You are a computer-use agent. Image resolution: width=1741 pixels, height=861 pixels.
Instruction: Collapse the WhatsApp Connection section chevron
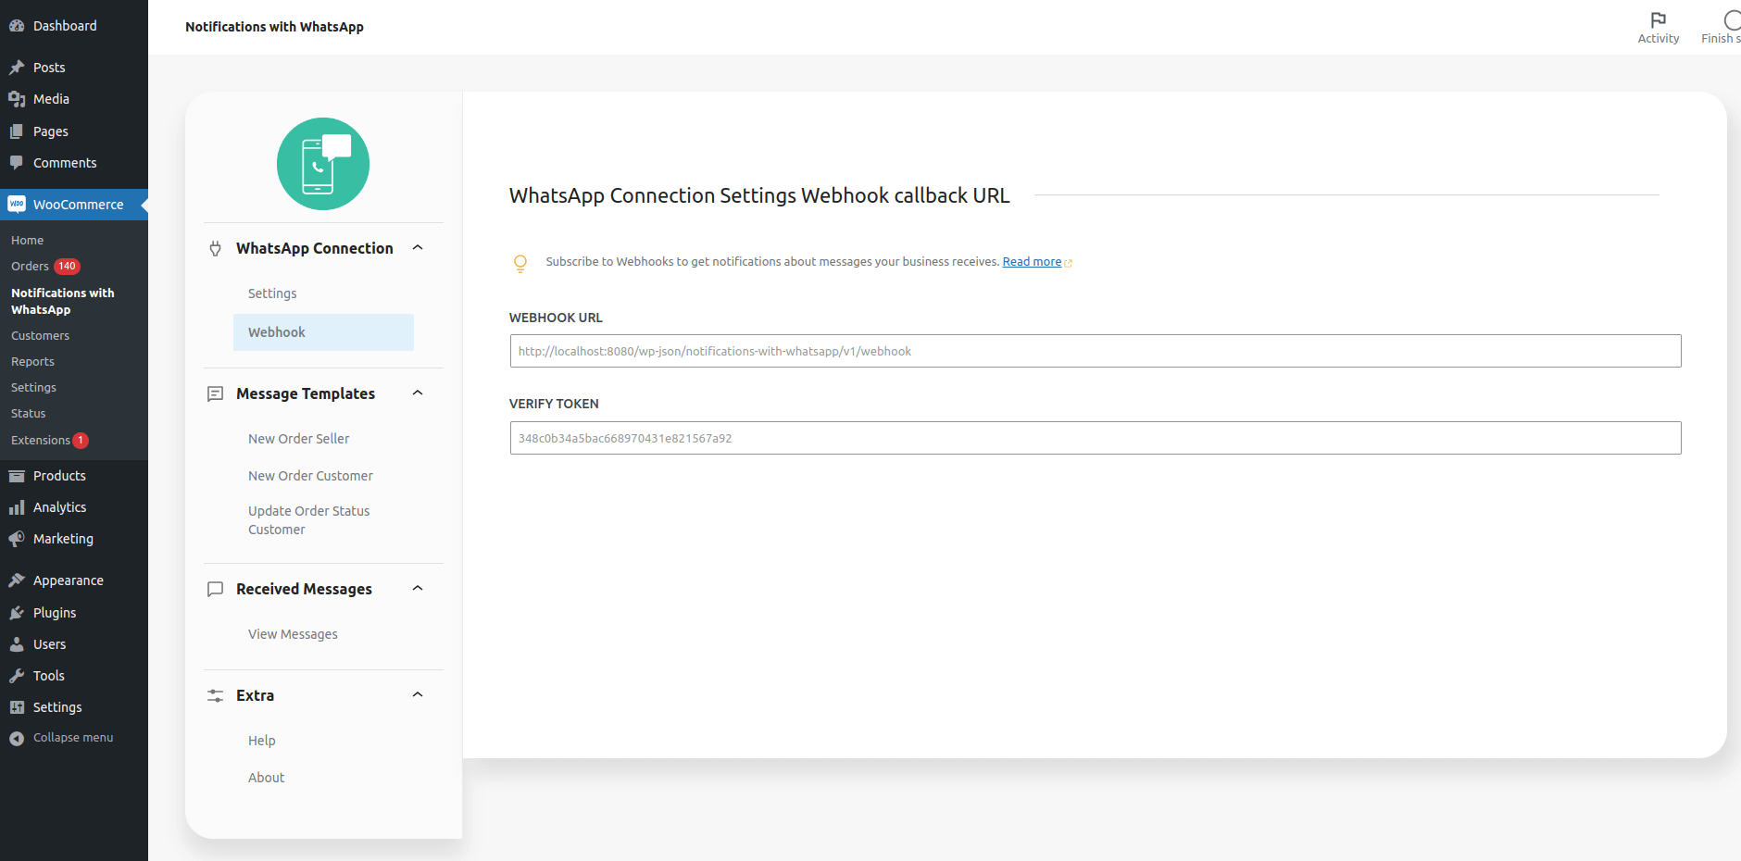coord(418,247)
